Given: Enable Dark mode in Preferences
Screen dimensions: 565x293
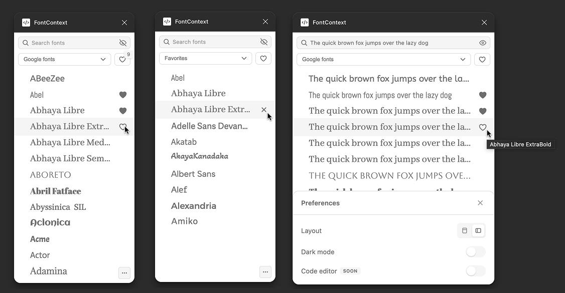Looking at the screenshot, I should [475, 251].
